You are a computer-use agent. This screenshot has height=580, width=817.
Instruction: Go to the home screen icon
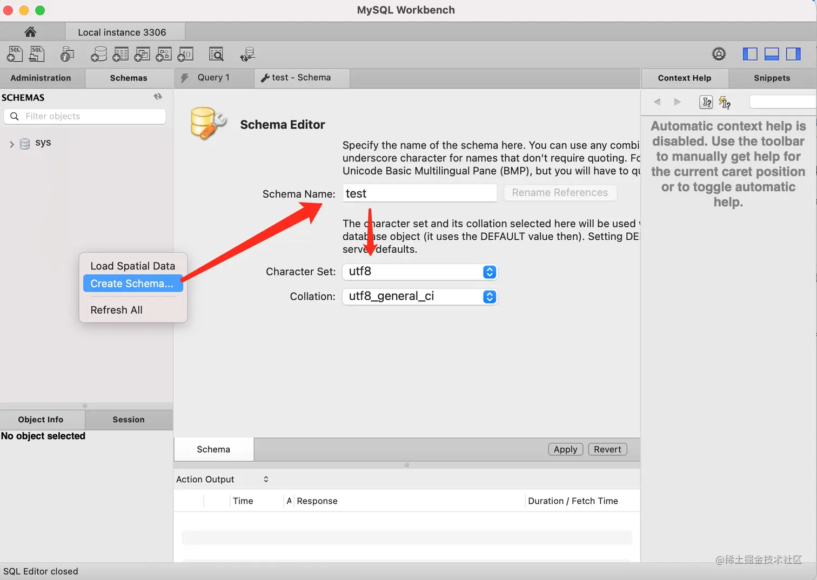click(x=30, y=32)
